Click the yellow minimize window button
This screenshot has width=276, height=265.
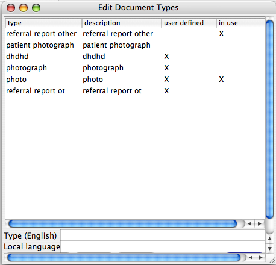point(24,8)
